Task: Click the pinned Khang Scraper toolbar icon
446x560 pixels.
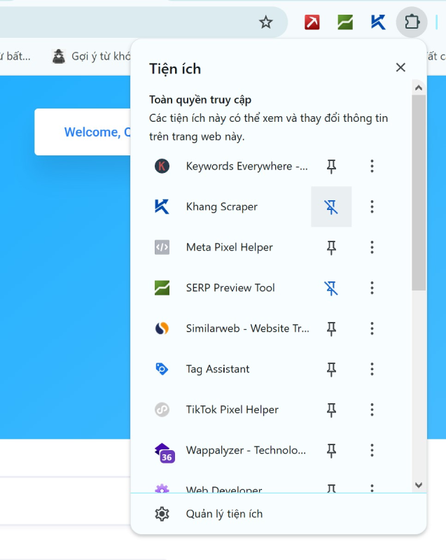Action: [x=378, y=22]
